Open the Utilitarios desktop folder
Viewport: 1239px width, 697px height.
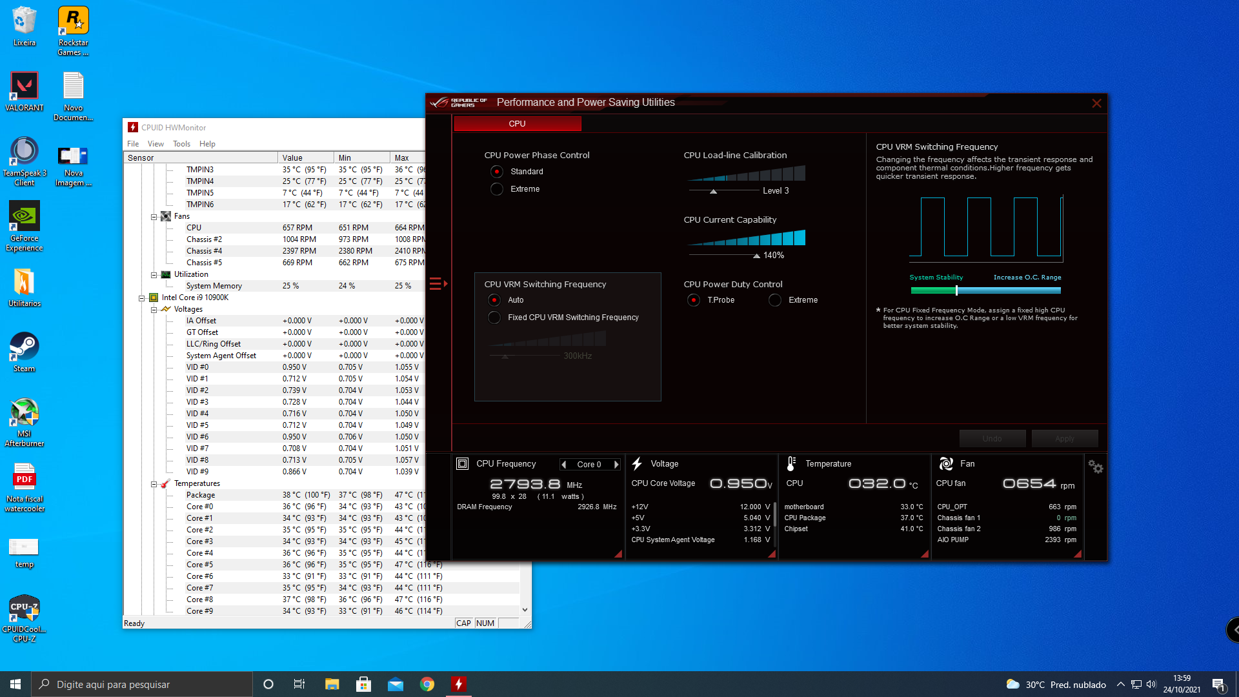24,287
